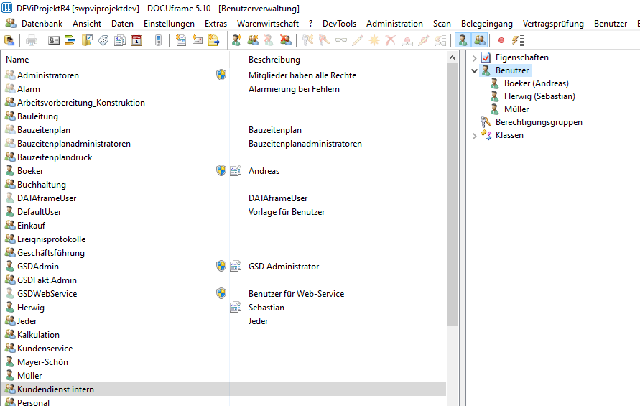640x406 pixels.
Task: Click the new group toolbar icon
Action: (253, 40)
